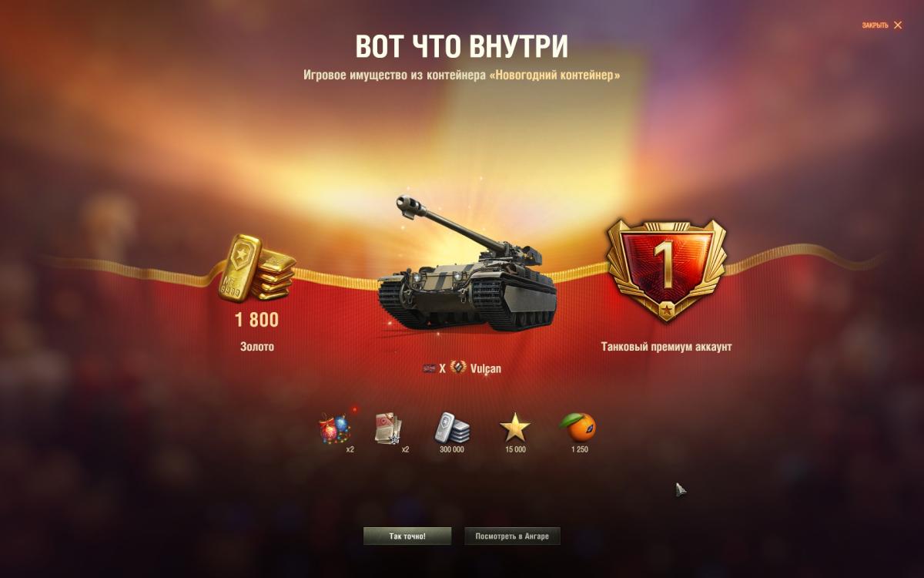Select the gold star free experience icon

click(x=515, y=428)
